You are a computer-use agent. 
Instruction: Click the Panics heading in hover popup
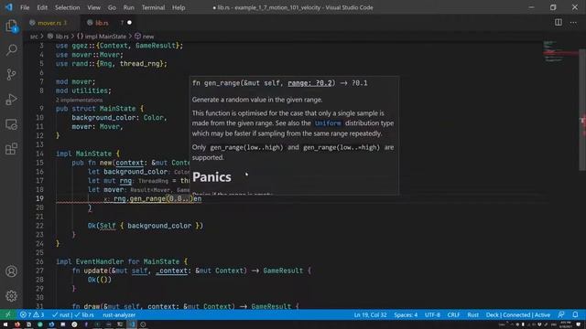coord(212,177)
